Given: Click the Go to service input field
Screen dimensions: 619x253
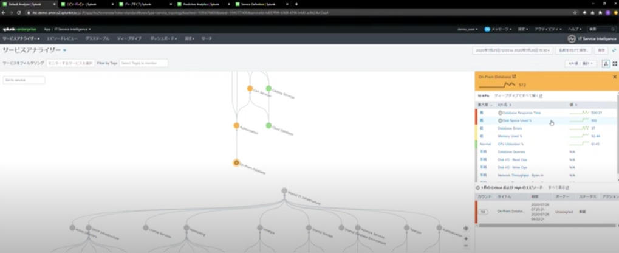Looking at the screenshot, I should coord(24,80).
